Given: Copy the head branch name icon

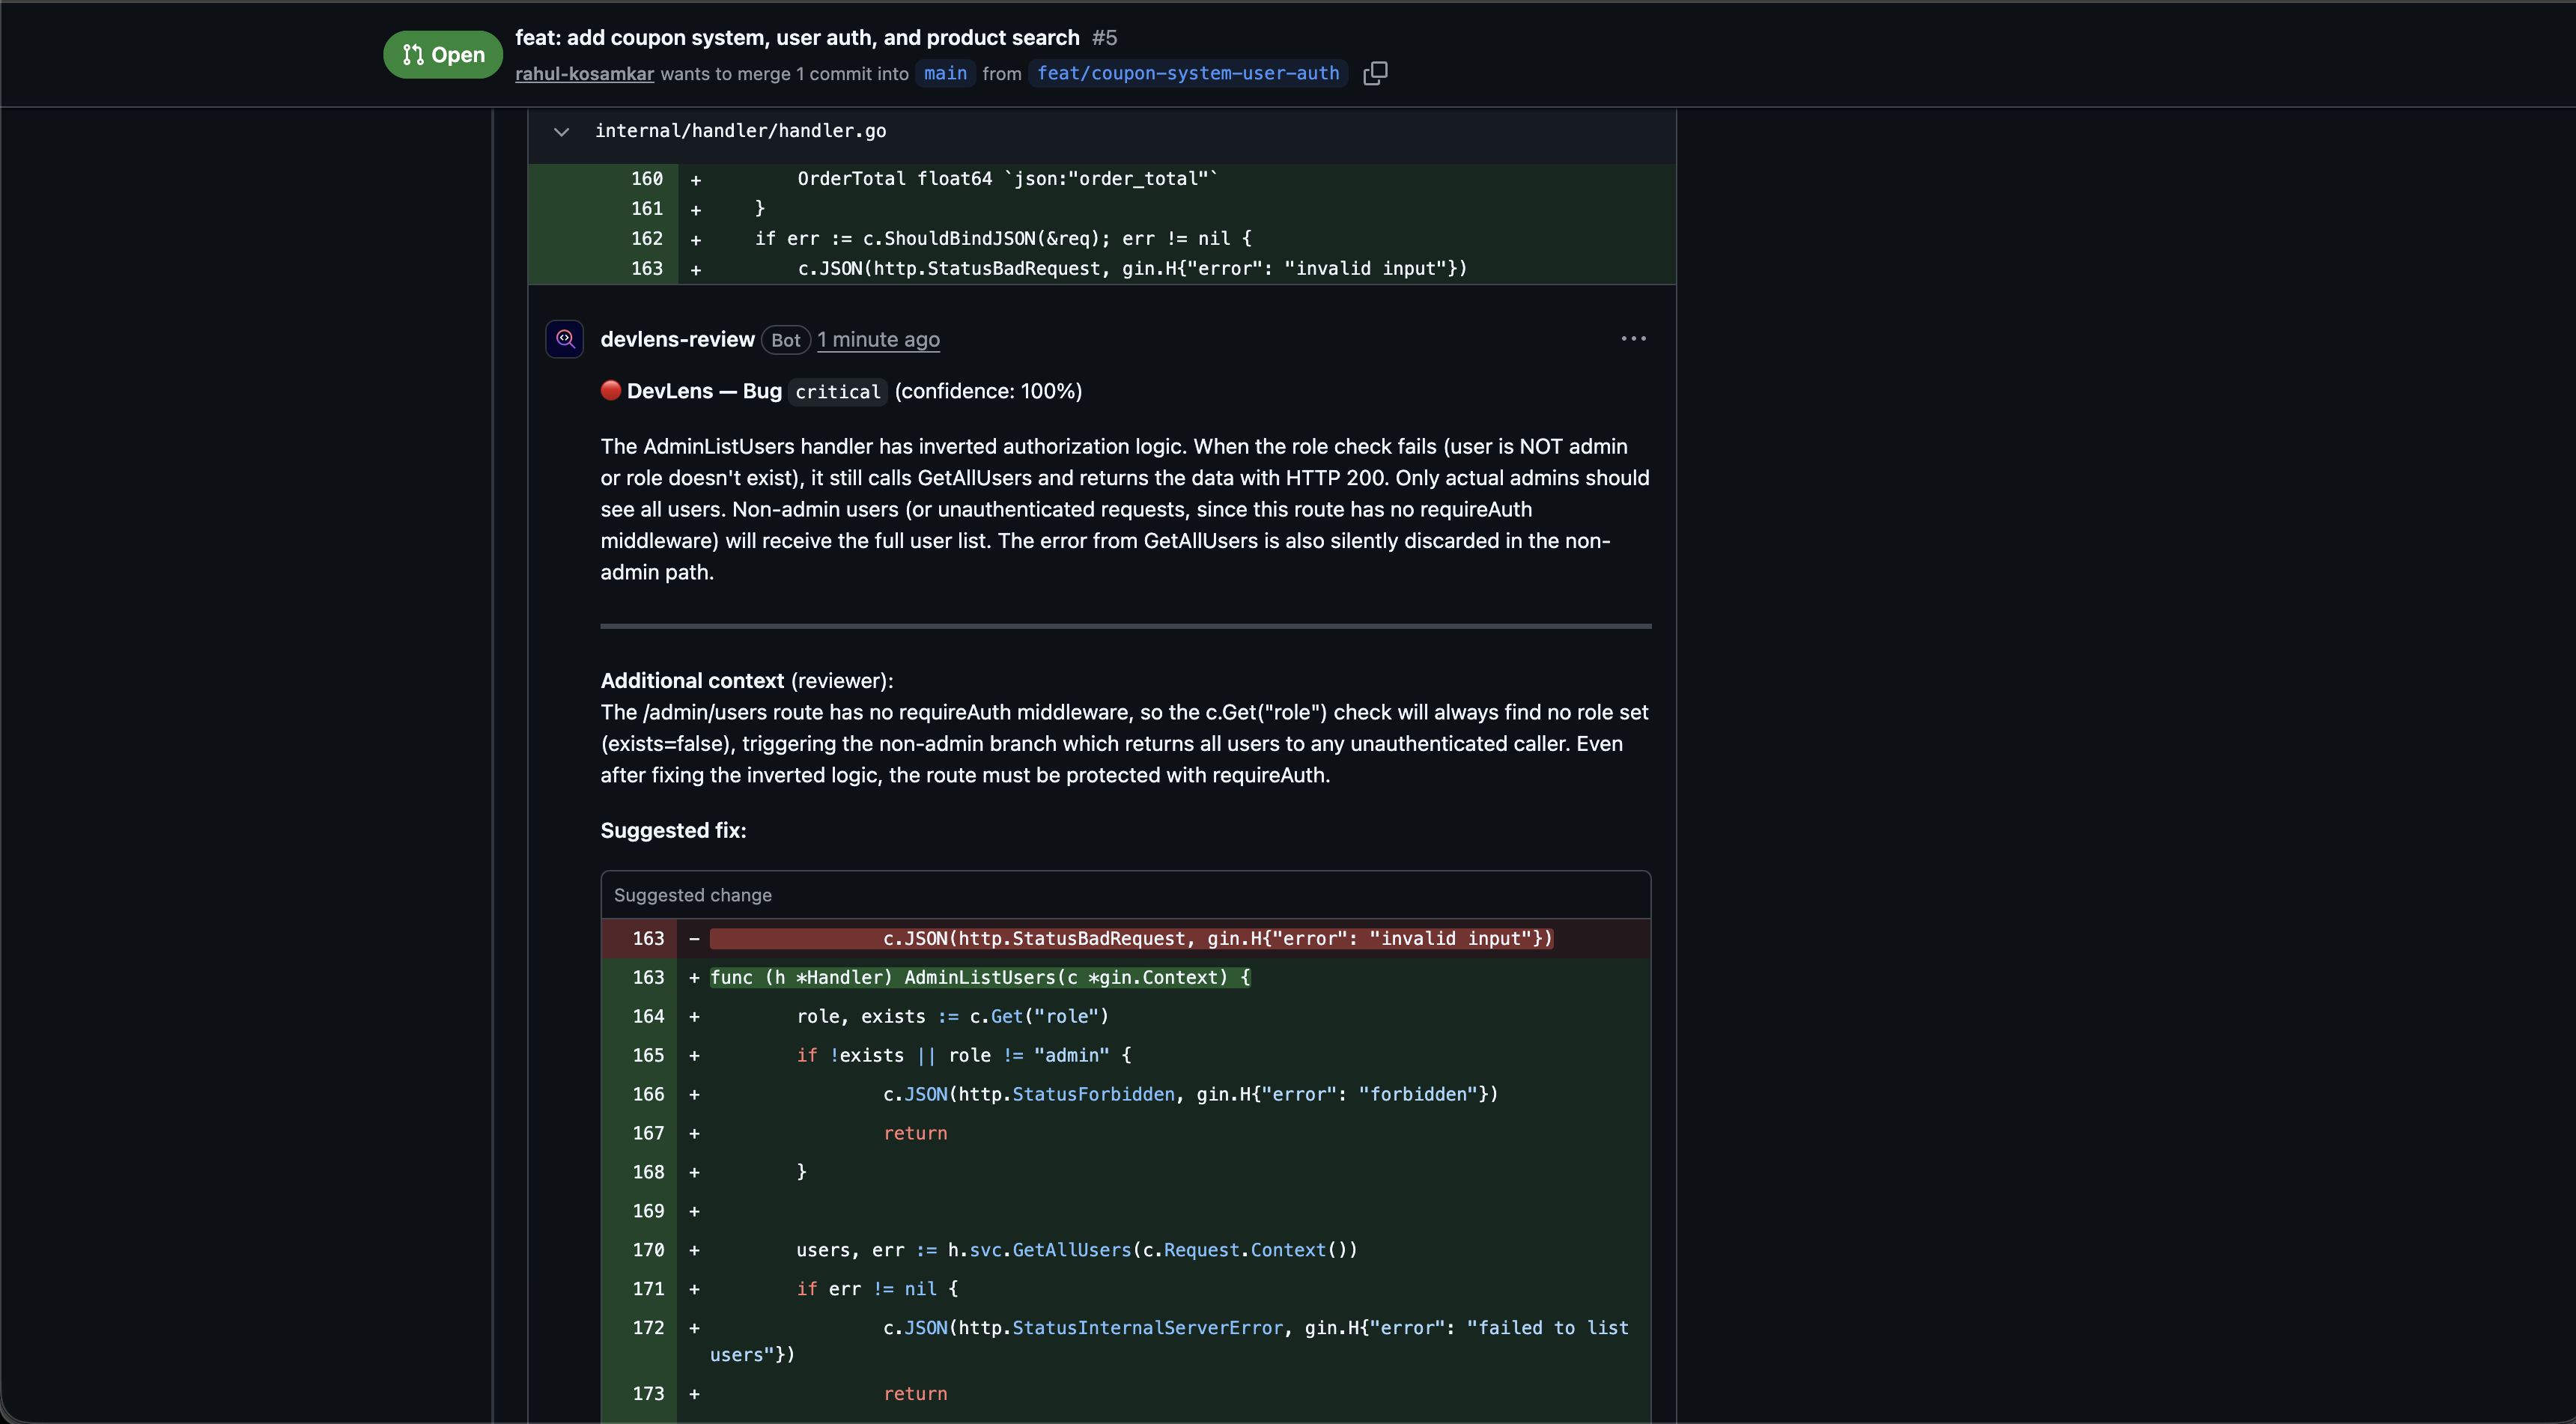Looking at the screenshot, I should click(1375, 73).
